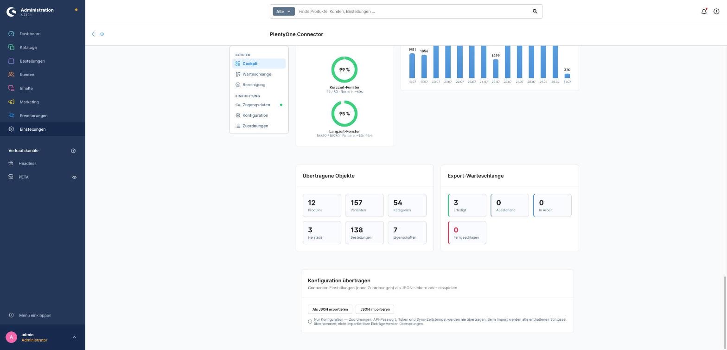This screenshot has width=727, height=350.
Task: Click the 157 Varianten tile
Action: coord(364,205)
